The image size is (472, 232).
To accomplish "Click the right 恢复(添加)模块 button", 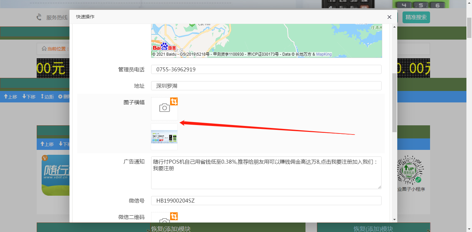I will click(373, 228).
